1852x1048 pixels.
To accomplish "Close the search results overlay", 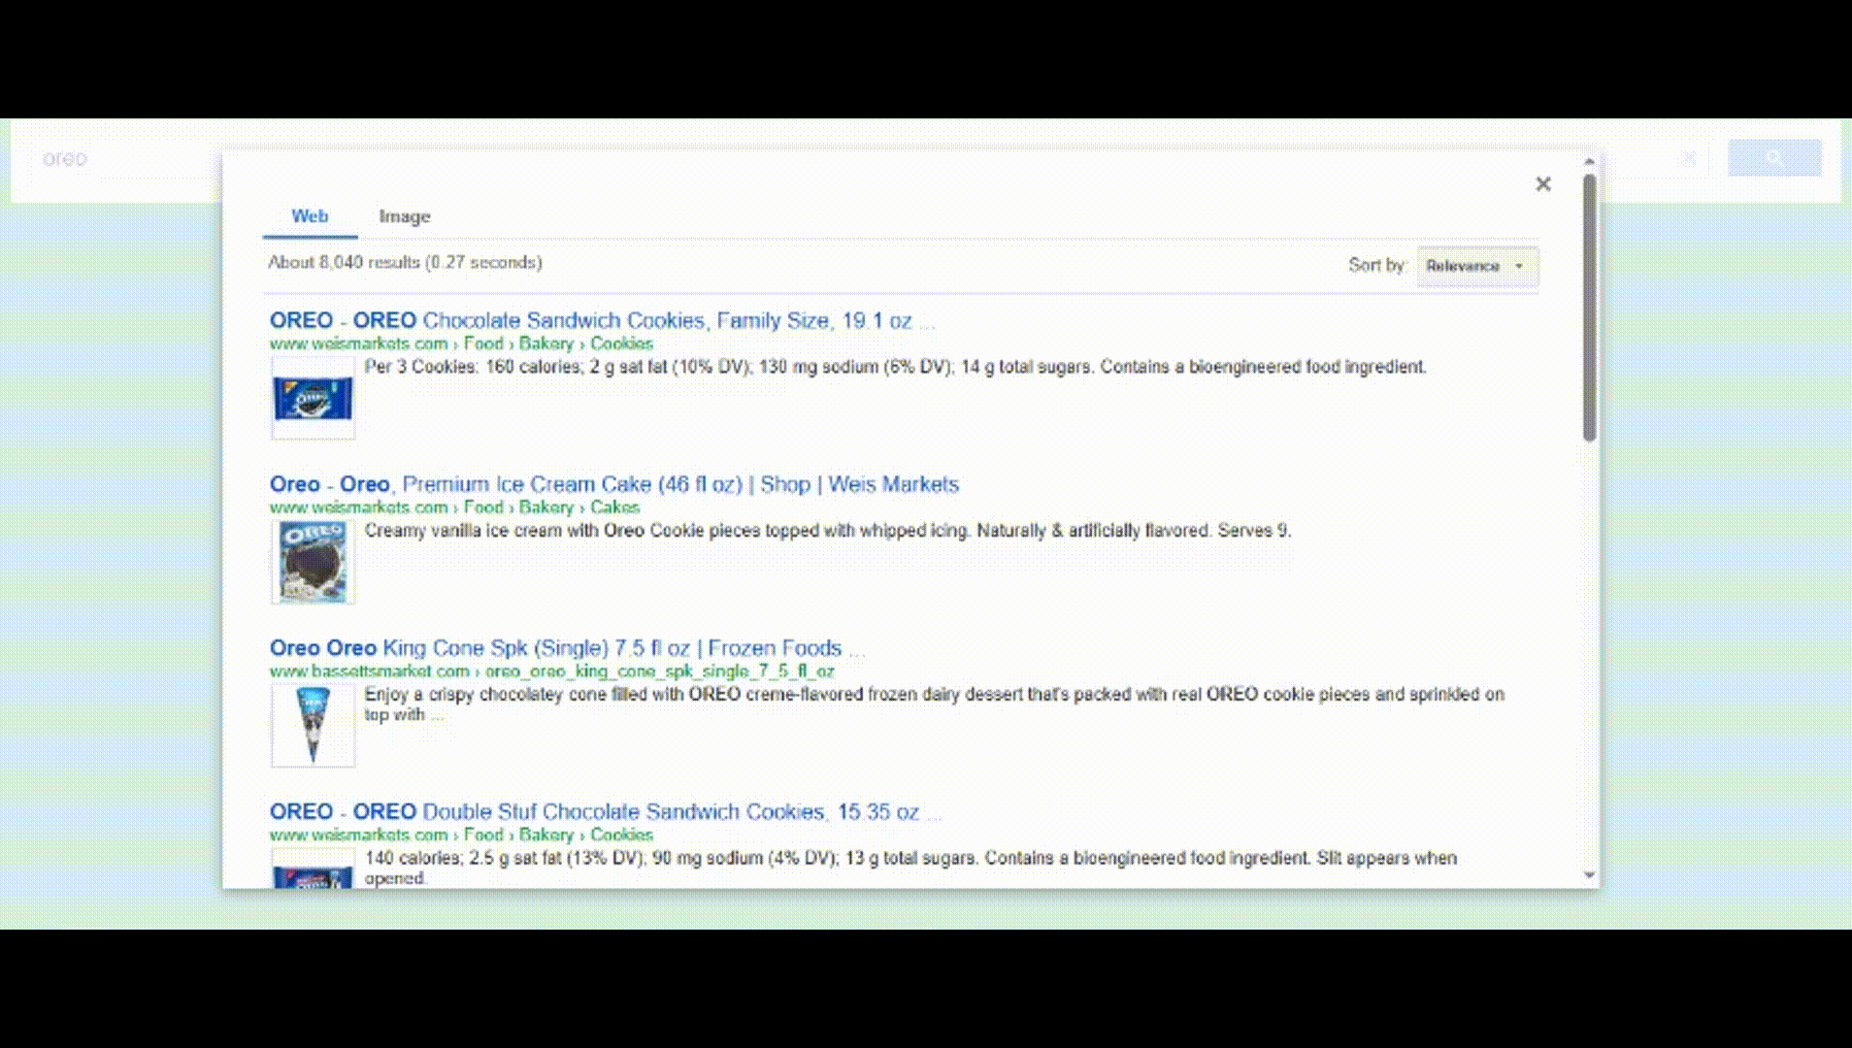I will [x=1542, y=184].
